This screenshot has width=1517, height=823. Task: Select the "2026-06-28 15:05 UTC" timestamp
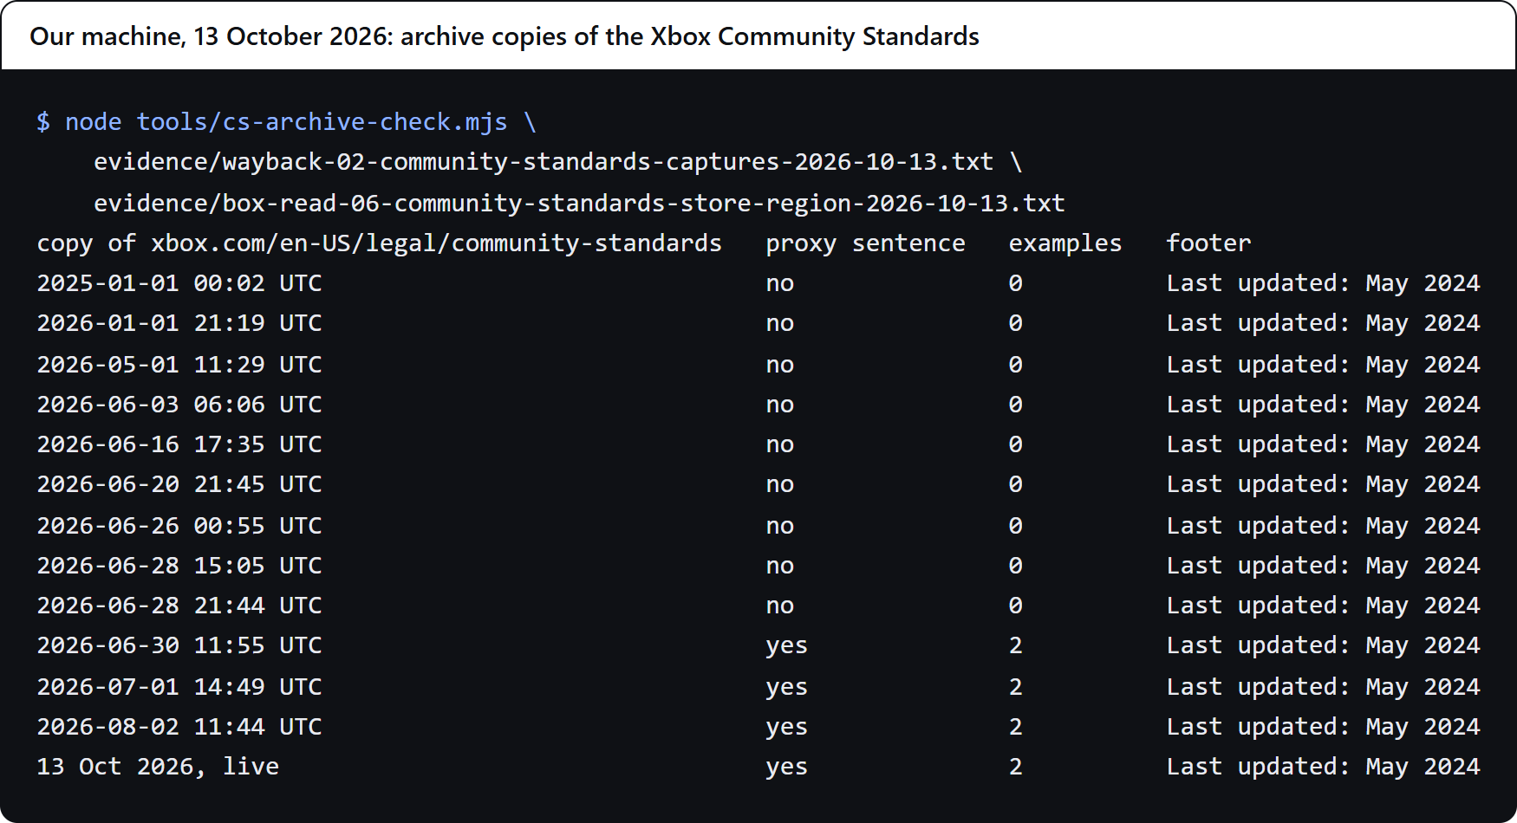(179, 565)
